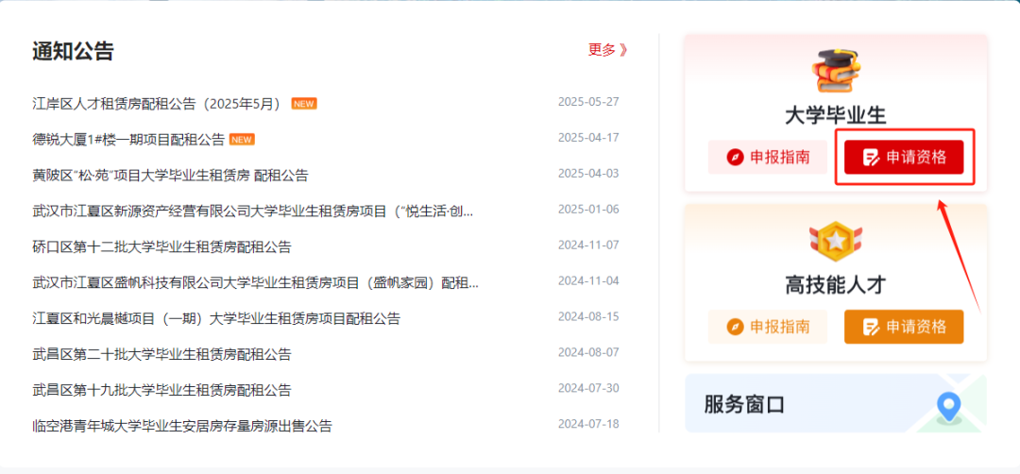The image size is (1020, 474).
Task: Click the map pin location icon
Action: tap(948, 409)
